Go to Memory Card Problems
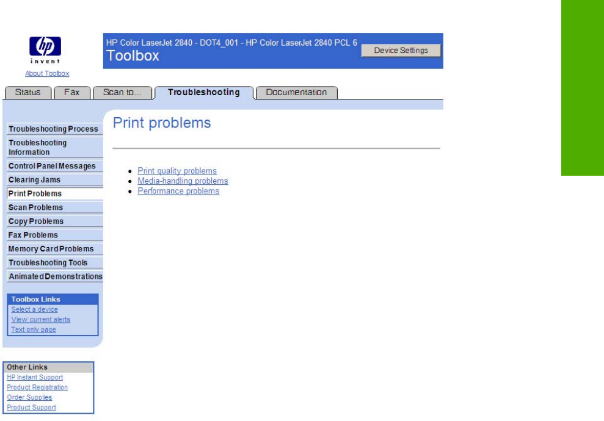Image resolution: width=604 pixels, height=421 pixels. pos(55,249)
